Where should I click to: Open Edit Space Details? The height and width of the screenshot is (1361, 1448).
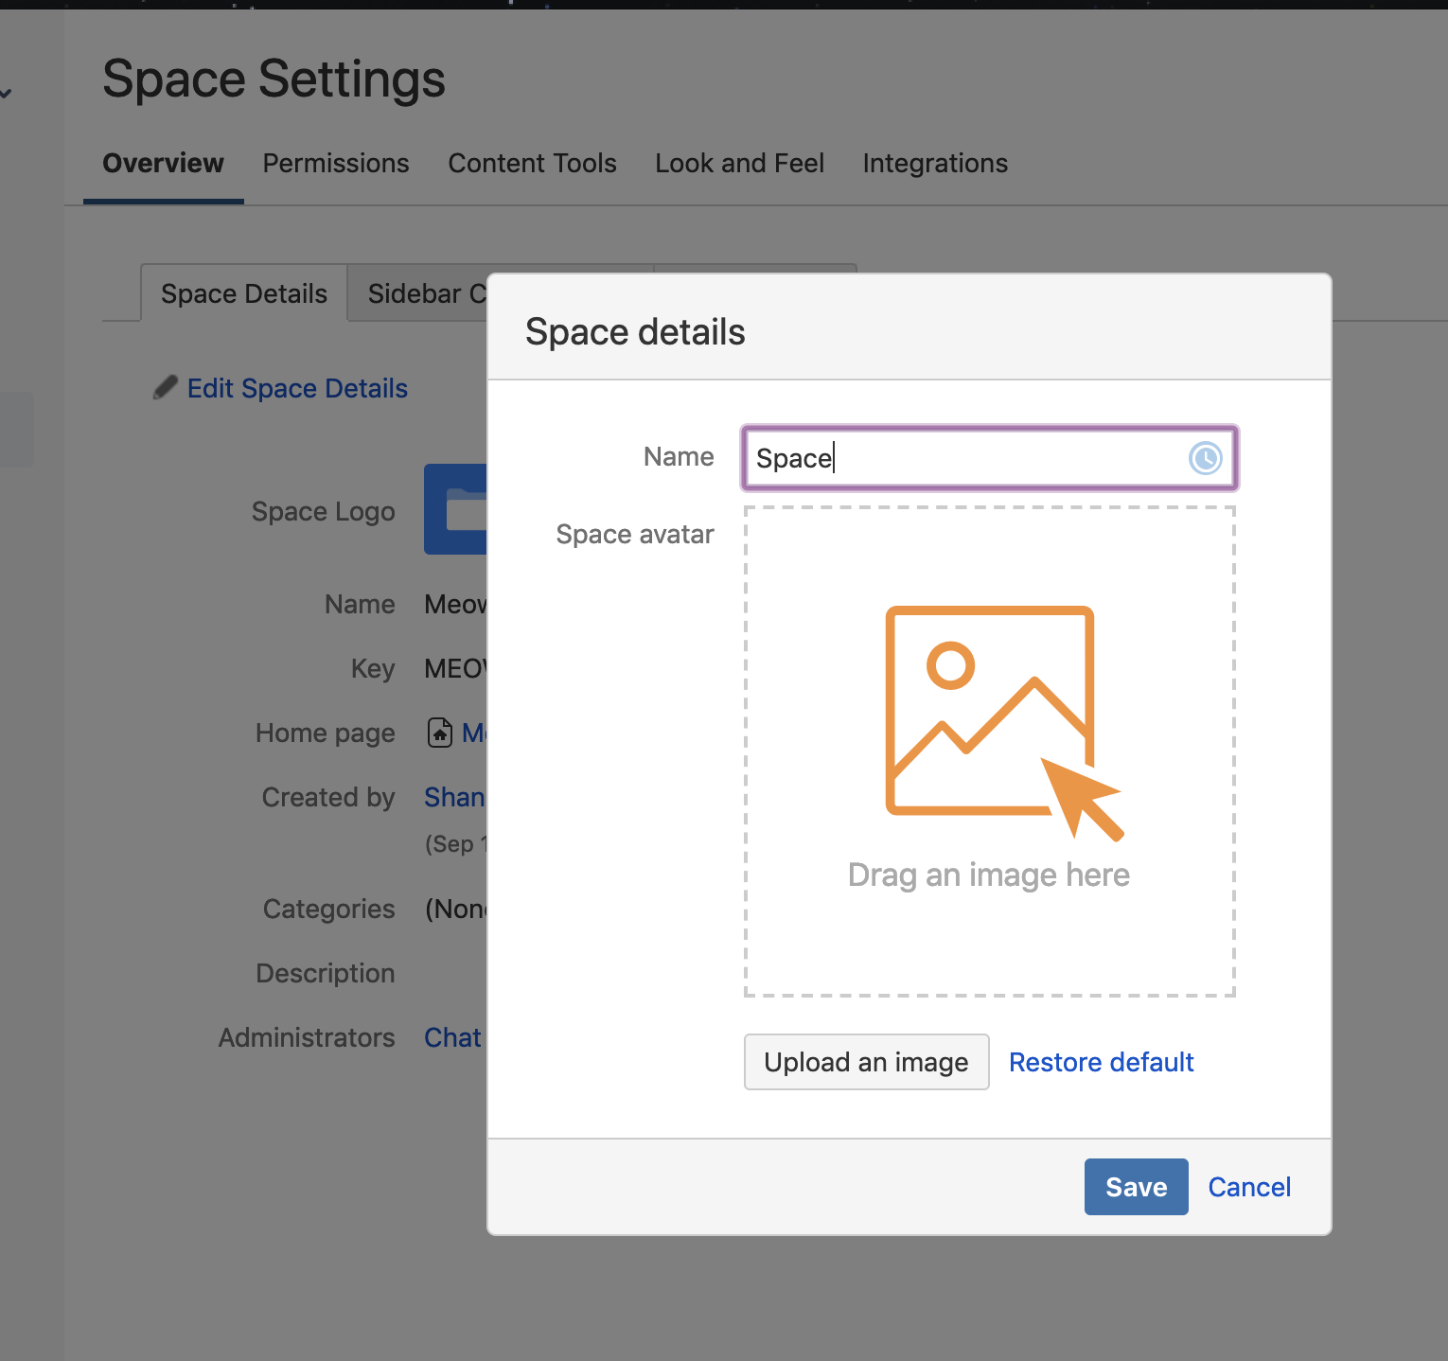tap(296, 388)
